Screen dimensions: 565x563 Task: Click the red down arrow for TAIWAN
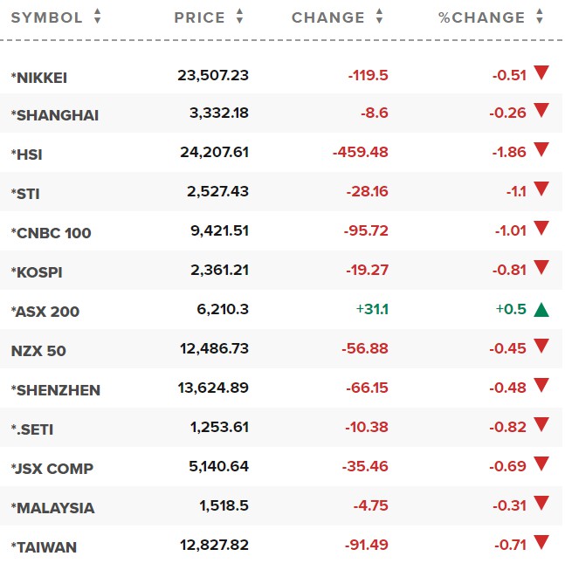coord(541,545)
